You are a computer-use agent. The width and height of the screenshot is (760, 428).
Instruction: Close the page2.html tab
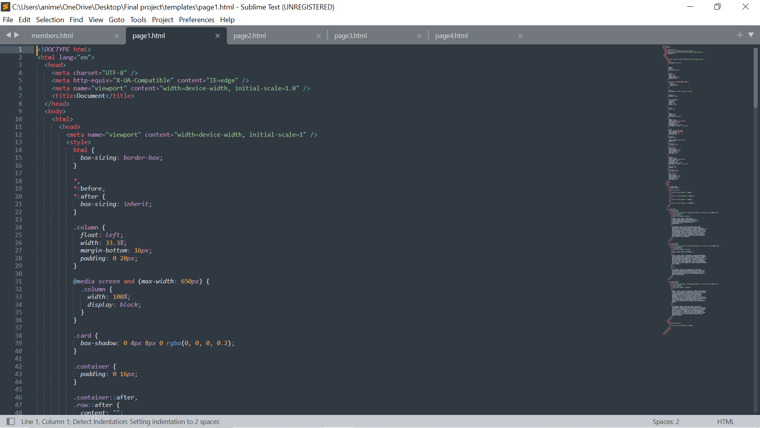point(318,36)
